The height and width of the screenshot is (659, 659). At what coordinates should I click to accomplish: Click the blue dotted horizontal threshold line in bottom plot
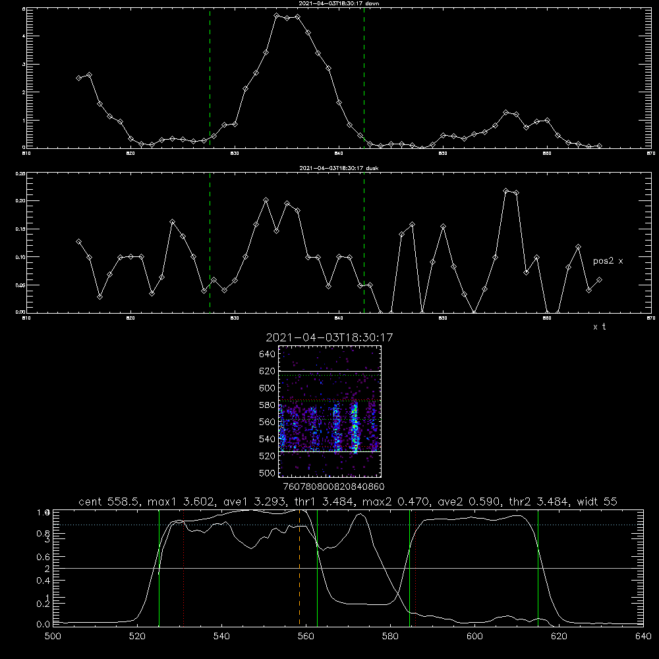[x=348, y=525]
